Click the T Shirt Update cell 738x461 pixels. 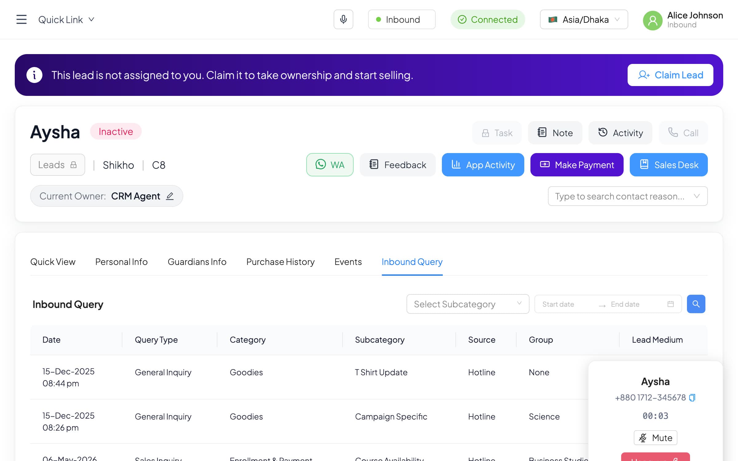click(x=381, y=372)
